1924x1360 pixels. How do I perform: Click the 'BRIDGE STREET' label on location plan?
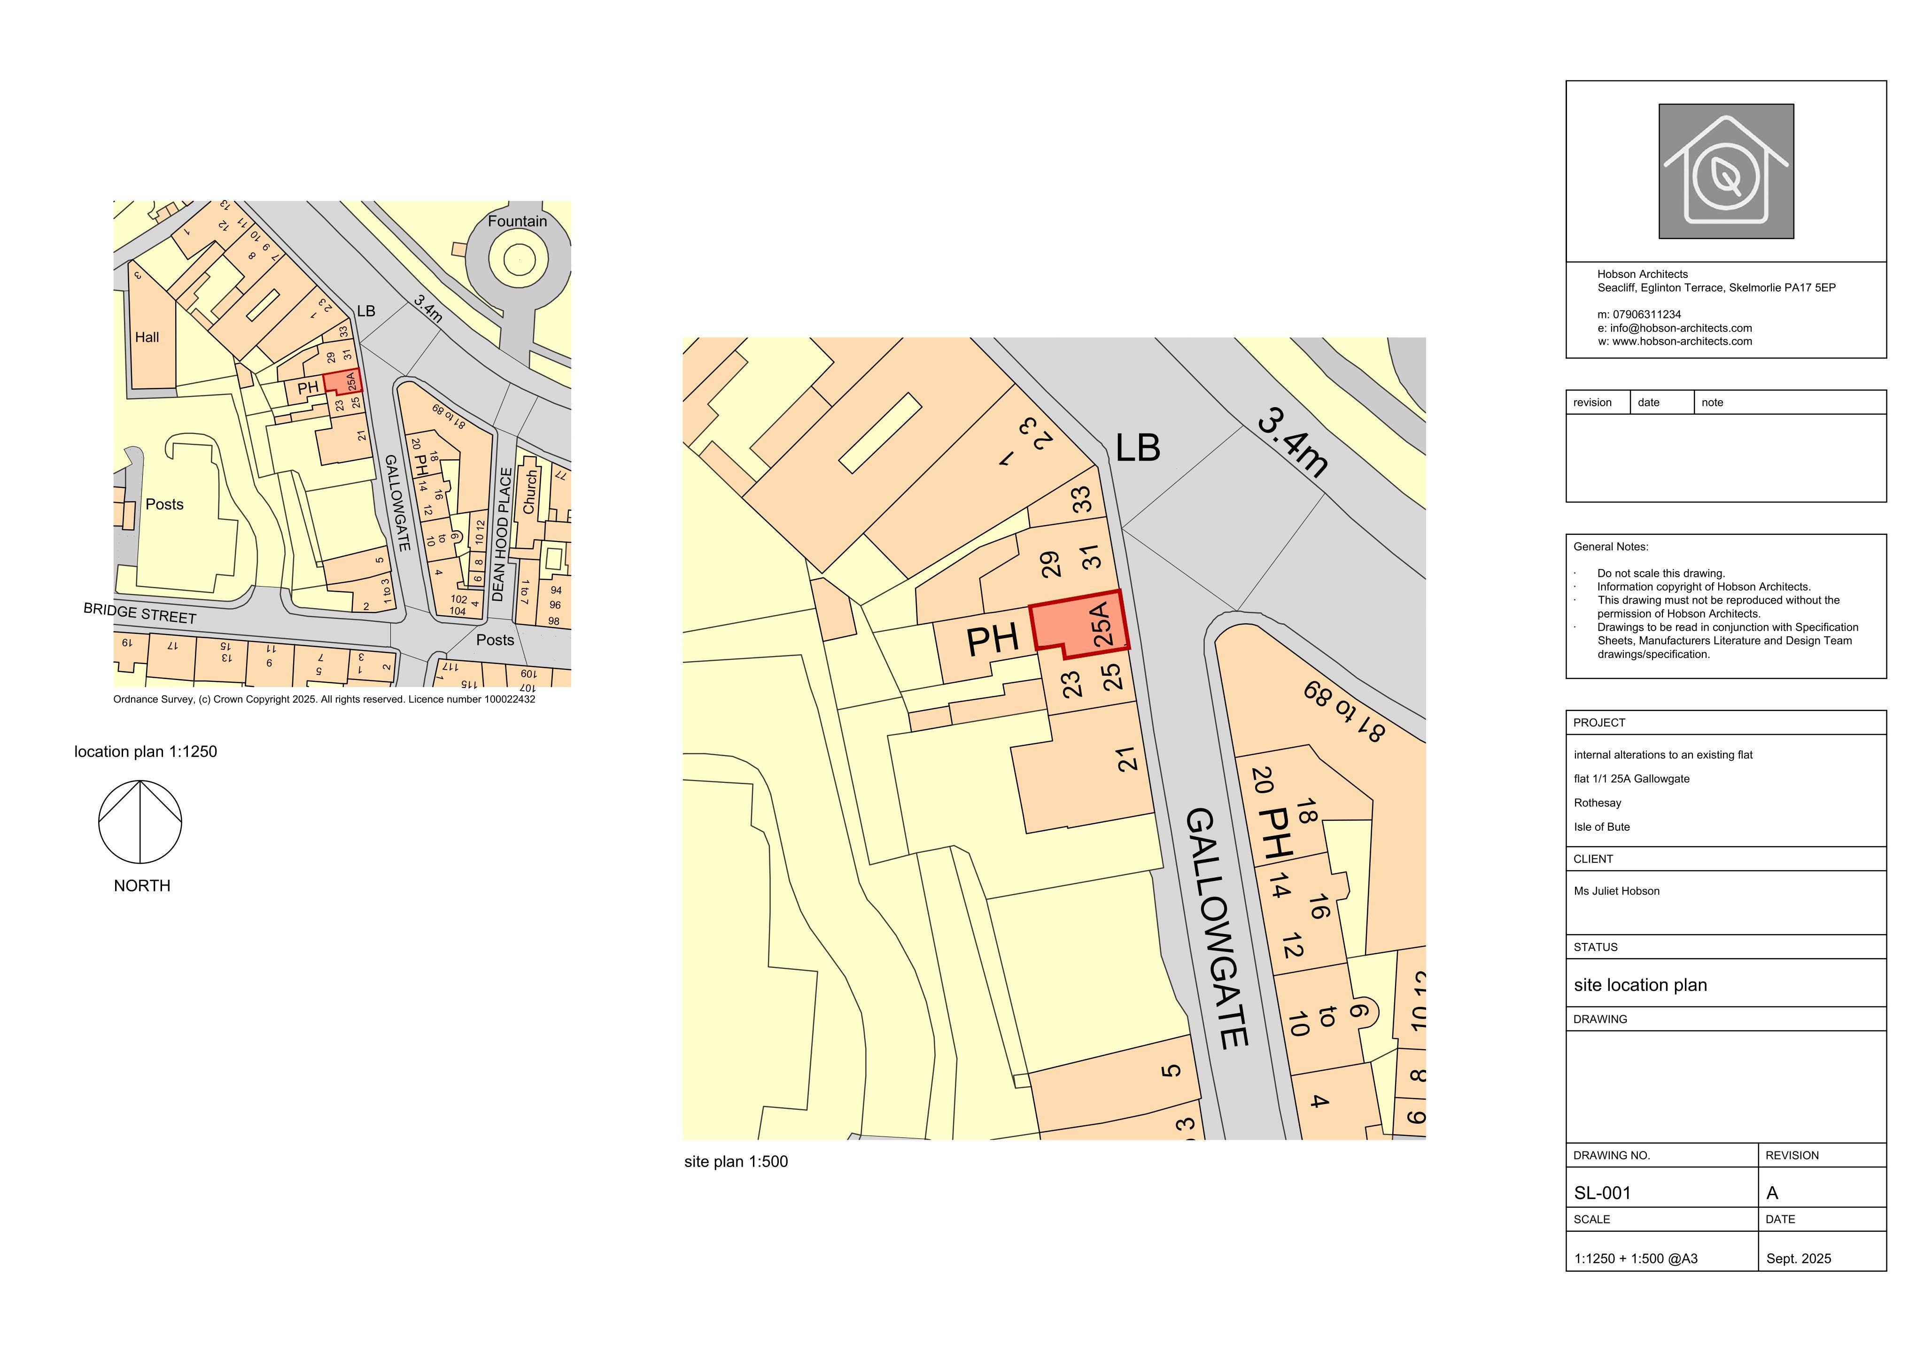click(140, 612)
